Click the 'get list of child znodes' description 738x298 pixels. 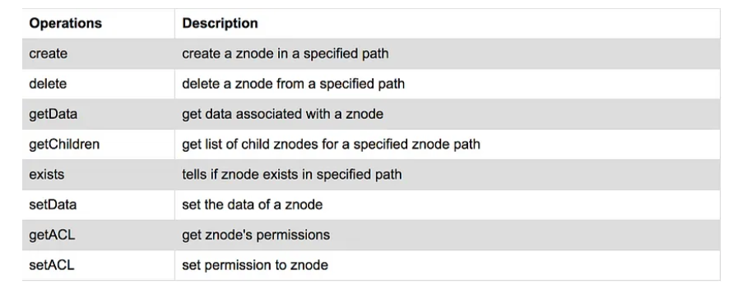331,144
